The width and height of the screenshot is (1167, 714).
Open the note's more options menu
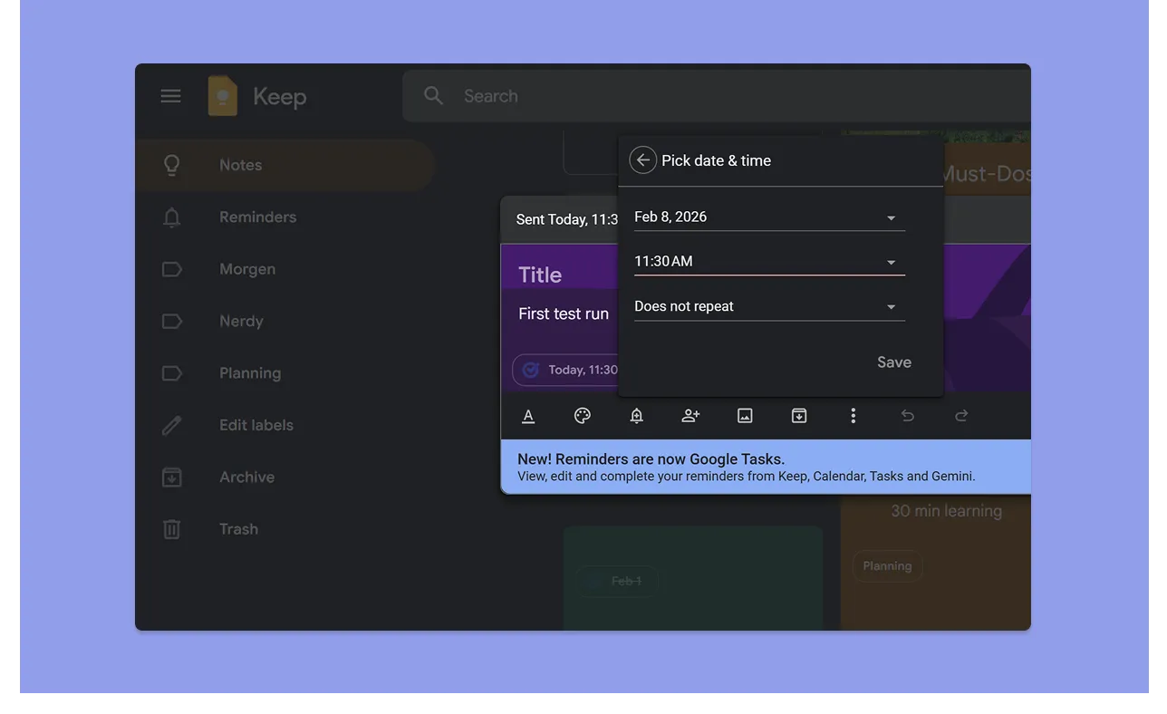coord(853,415)
